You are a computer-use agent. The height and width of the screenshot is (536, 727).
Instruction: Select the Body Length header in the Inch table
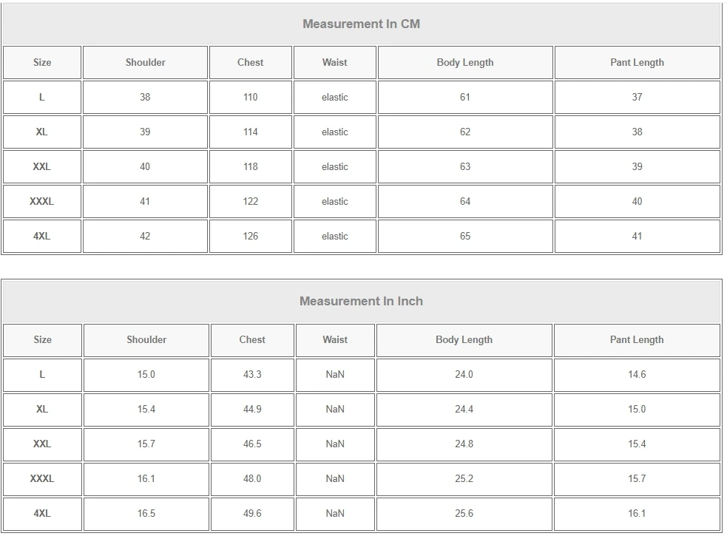tap(464, 340)
